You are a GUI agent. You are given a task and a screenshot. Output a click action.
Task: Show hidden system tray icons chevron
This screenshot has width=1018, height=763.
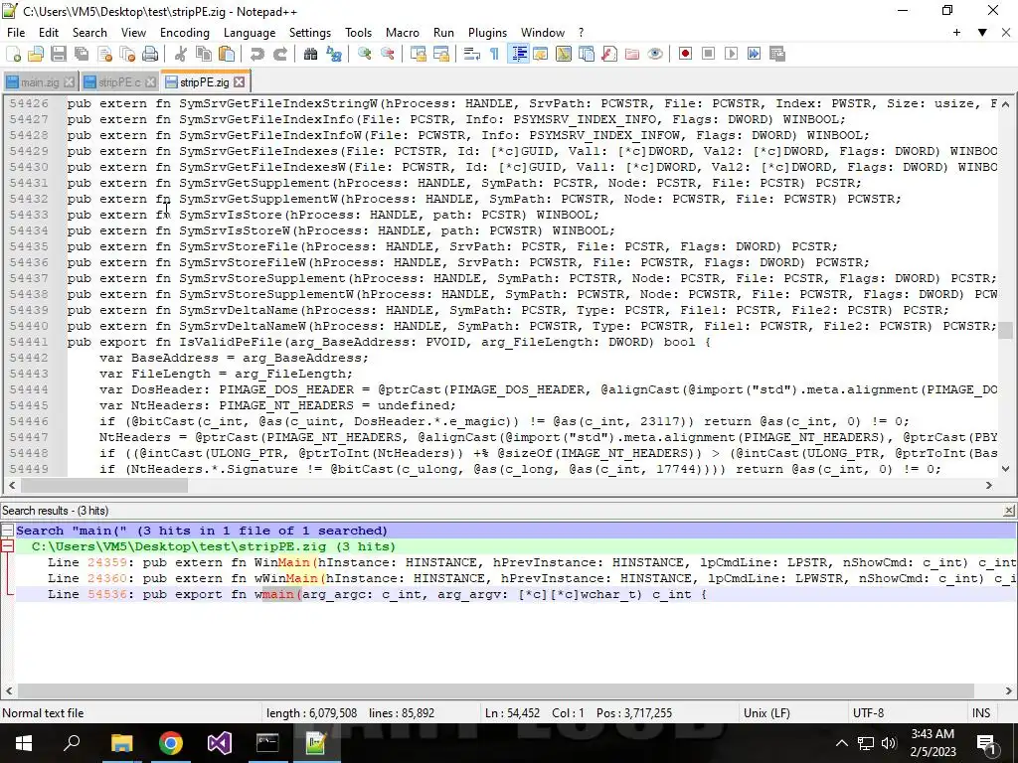click(x=841, y=743)
